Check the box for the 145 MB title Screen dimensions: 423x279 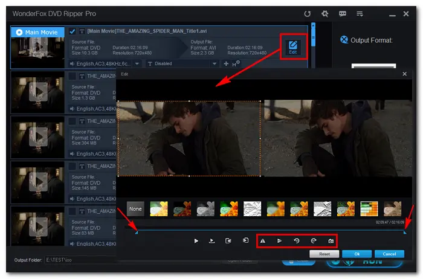tap(72, 166)
